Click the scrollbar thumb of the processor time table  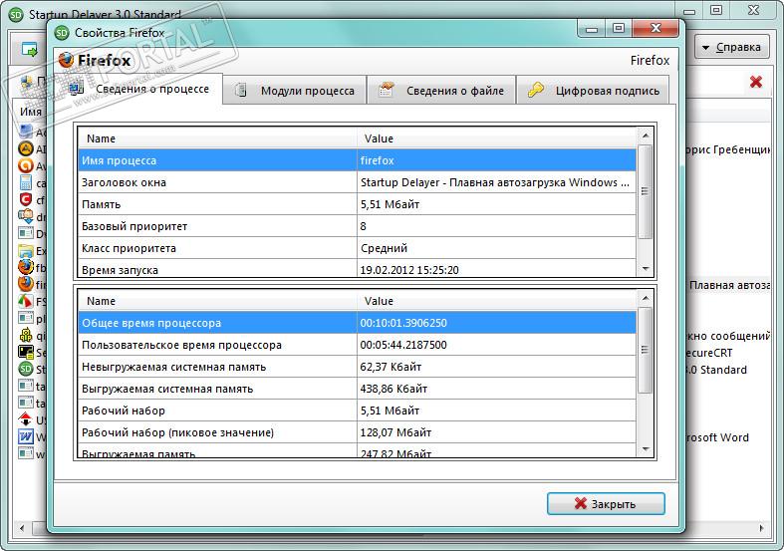[x=645, y=350]
